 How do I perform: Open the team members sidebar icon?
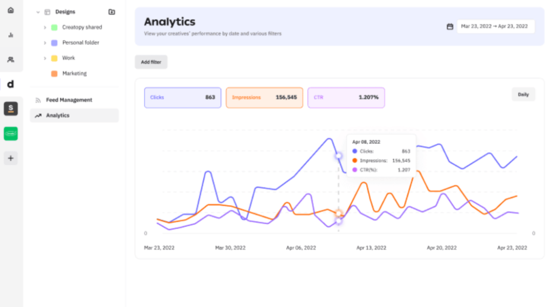(x=11, y=59)
